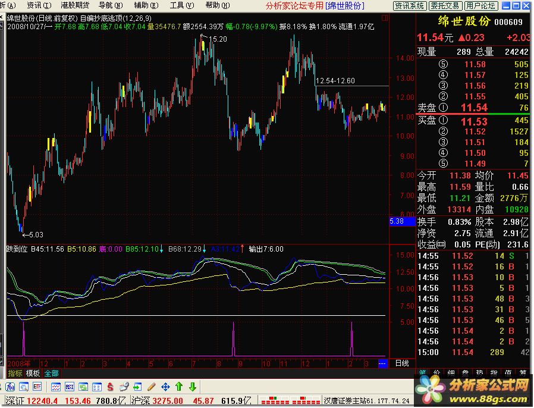Image resolution: width=534 pixels, height=408 pixels.
Task: Open the 辅助(E) menu
Action: coord(146,5)
